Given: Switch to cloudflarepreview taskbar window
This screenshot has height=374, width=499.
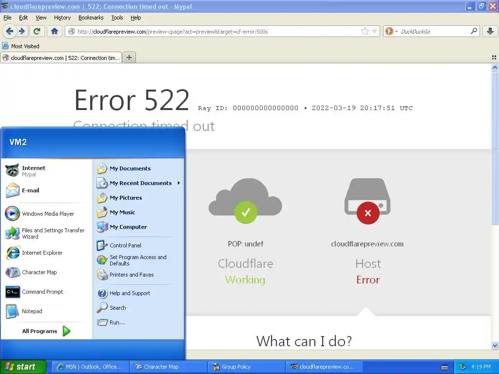Looking at the screenshot, I should pos(325,367).
